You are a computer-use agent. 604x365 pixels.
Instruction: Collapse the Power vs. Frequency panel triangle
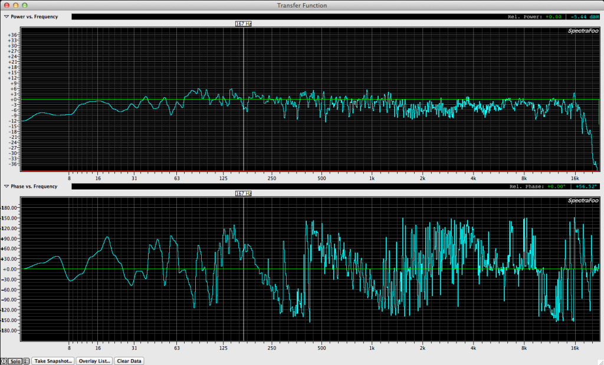(x=6, y=16)
